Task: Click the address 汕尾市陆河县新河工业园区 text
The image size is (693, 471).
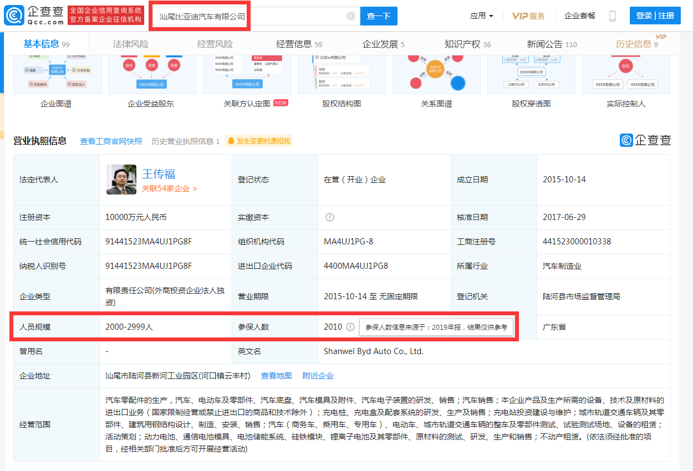Action: (x=178, y=376)
